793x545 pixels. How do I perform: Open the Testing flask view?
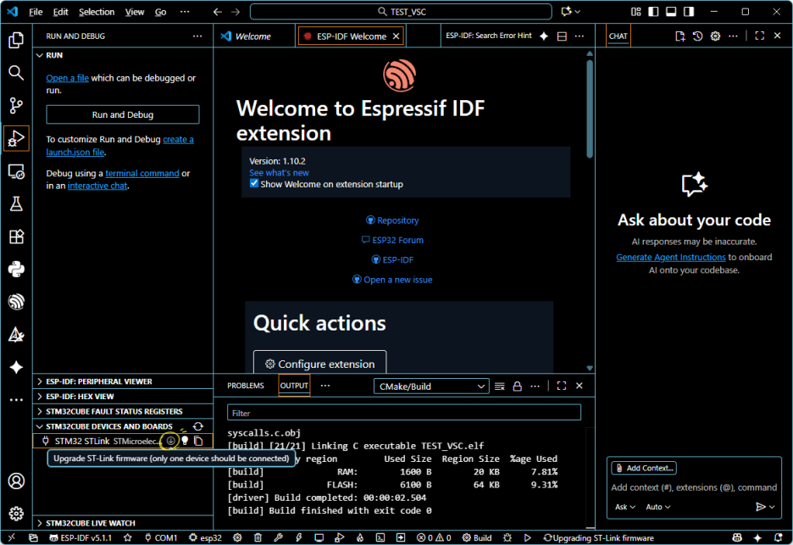coord(16,204)
